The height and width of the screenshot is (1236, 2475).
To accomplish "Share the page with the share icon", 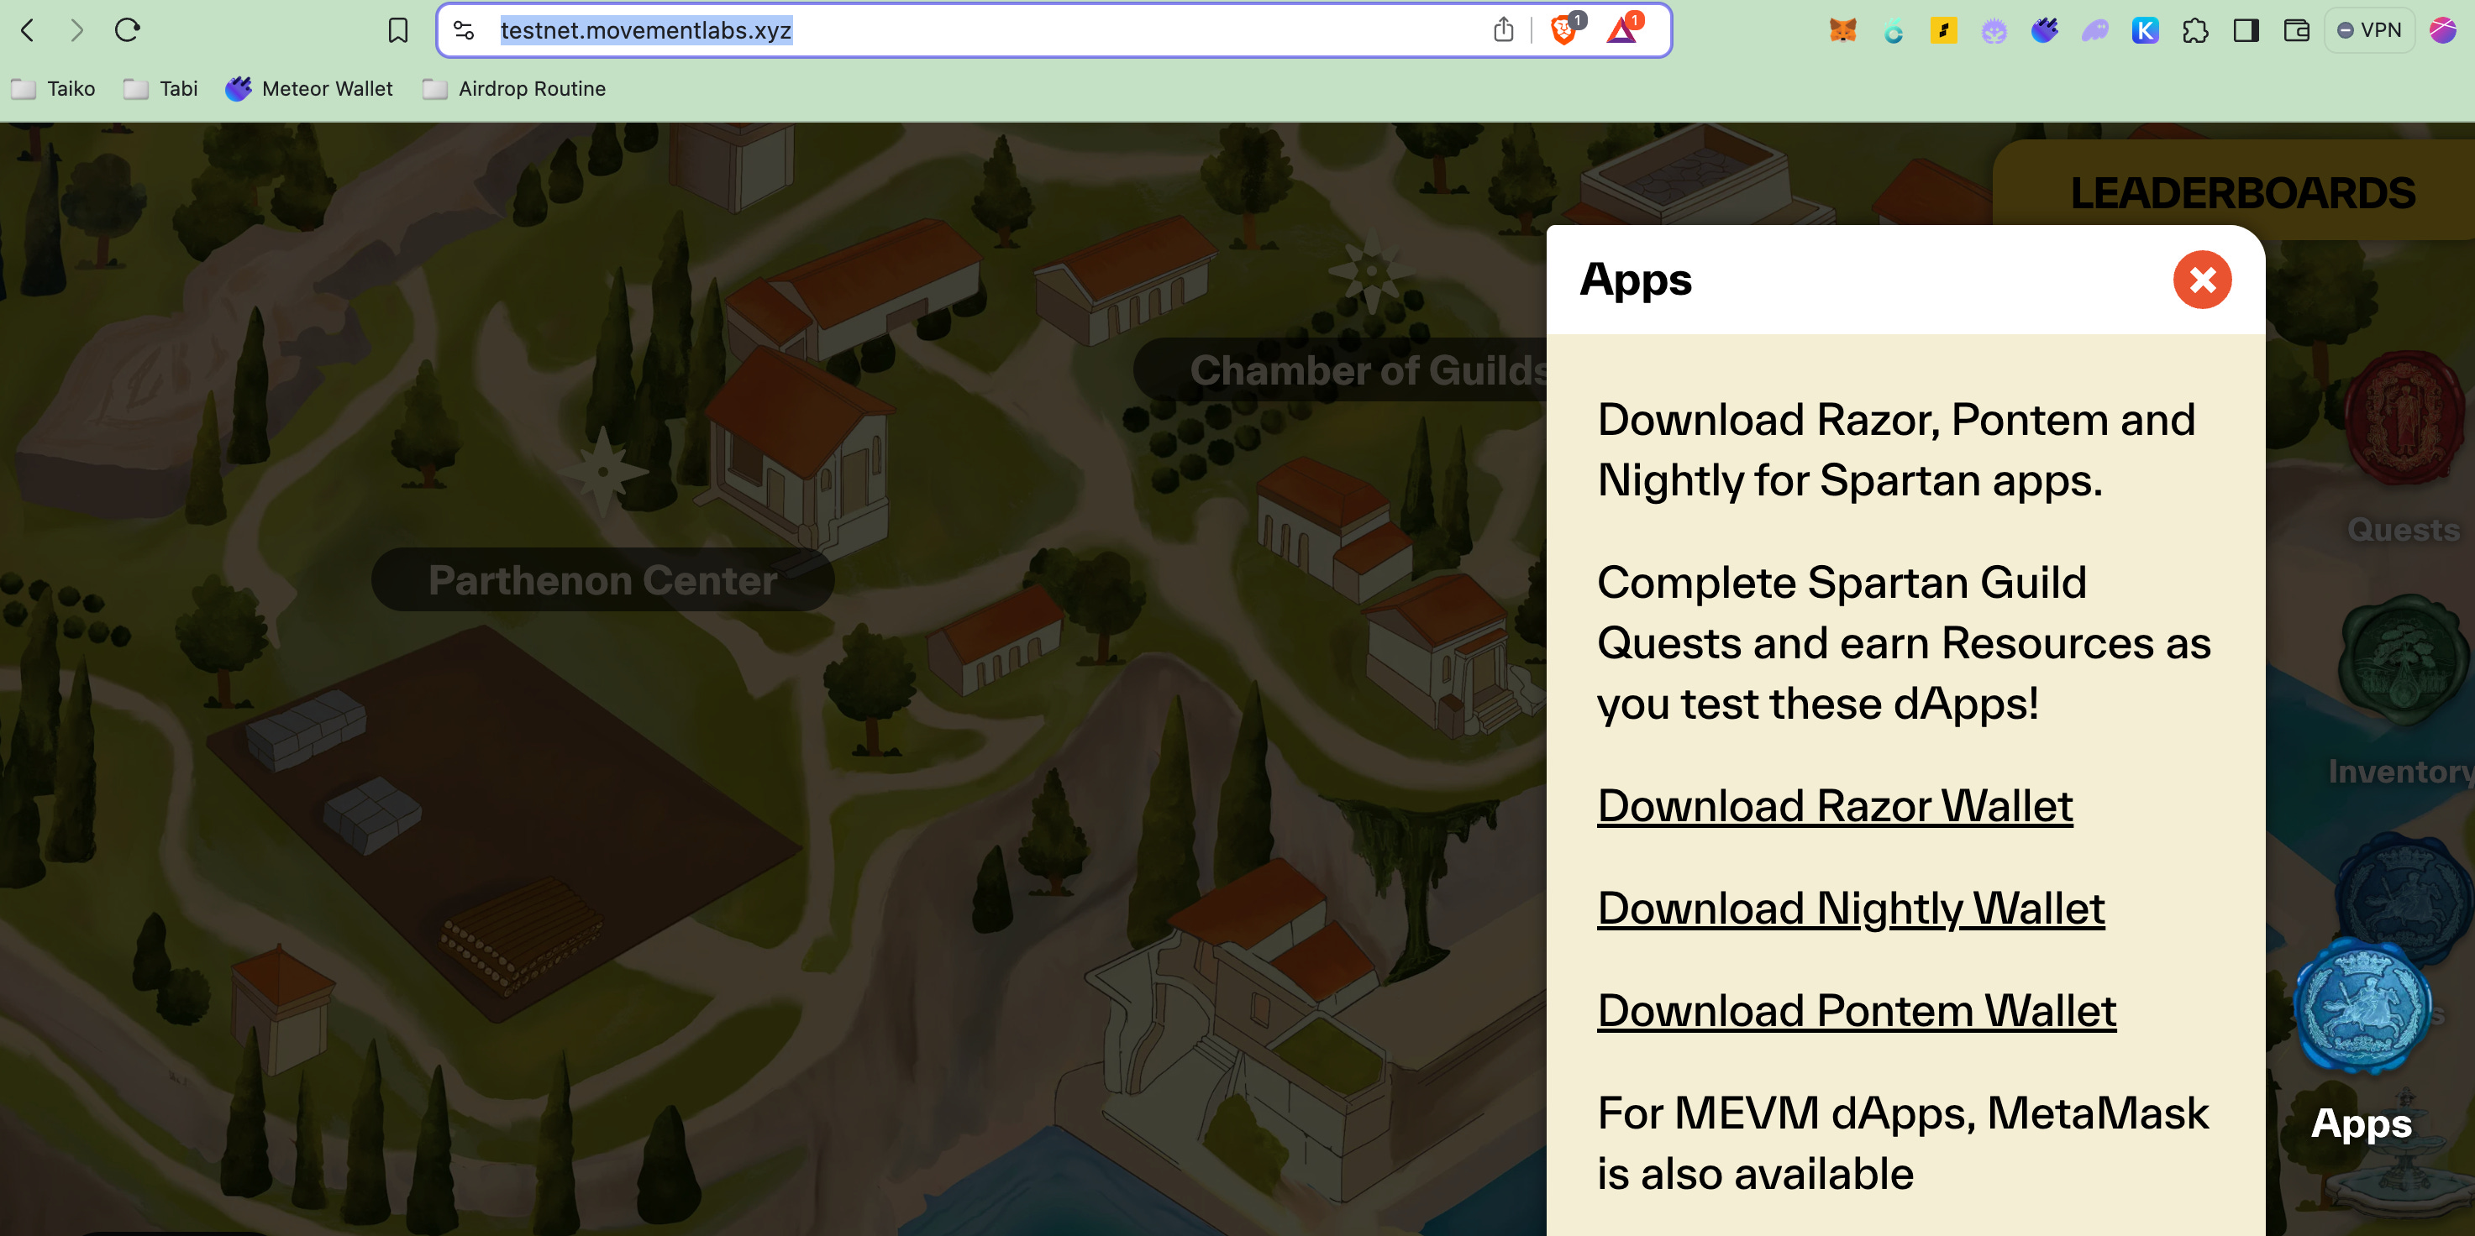I will 1504,29.
